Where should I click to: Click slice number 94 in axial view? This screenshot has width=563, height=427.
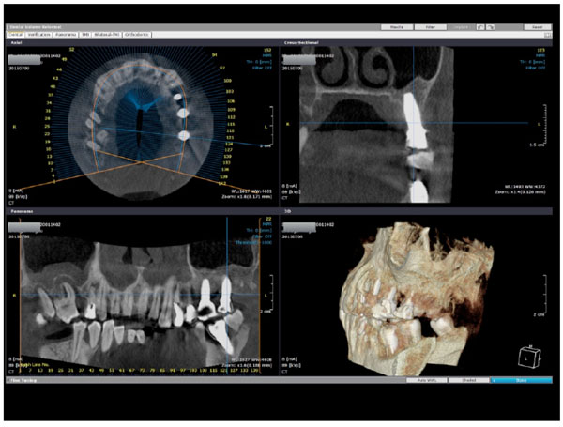214,55
